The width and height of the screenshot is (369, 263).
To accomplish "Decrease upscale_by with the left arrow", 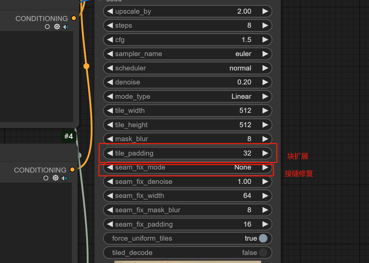I will [110, 11].
